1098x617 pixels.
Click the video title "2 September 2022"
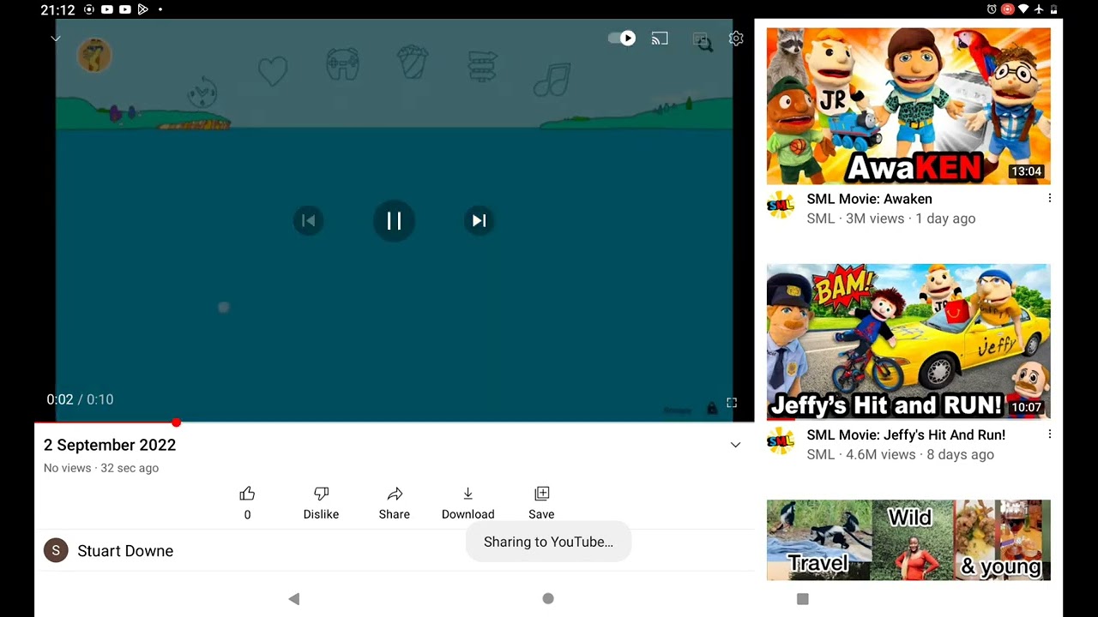coord(110,445)
